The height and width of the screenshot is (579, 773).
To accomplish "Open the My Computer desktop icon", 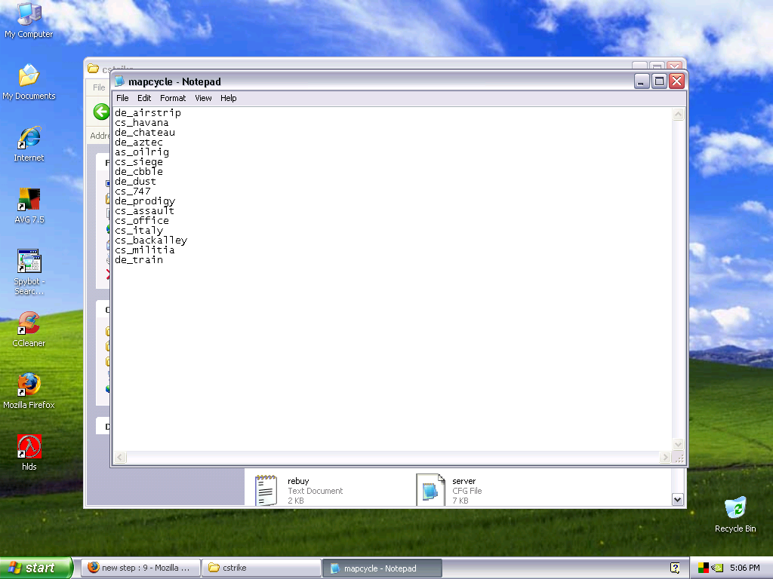I will tap(29, 14).
